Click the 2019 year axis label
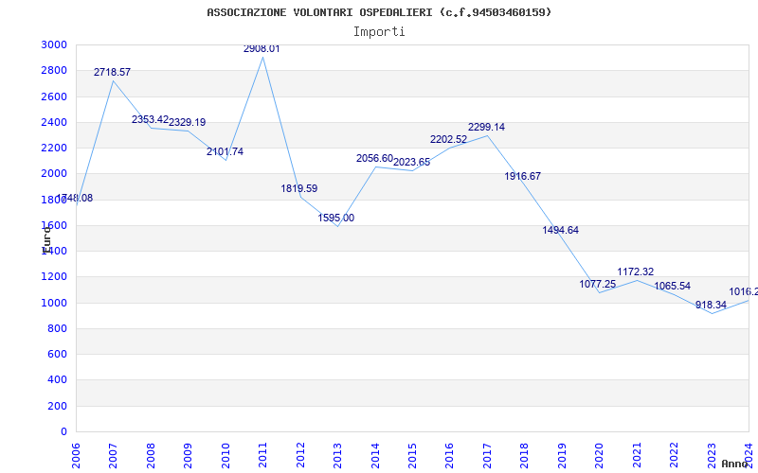Image resolution: width=758 pixels, height=473 pixels. pyautogui.click(x=562, y=456)
